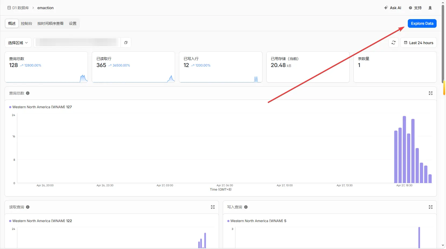Open the 支持 support menu
This screenshot has width=446, height=249.
pos(415,8)
